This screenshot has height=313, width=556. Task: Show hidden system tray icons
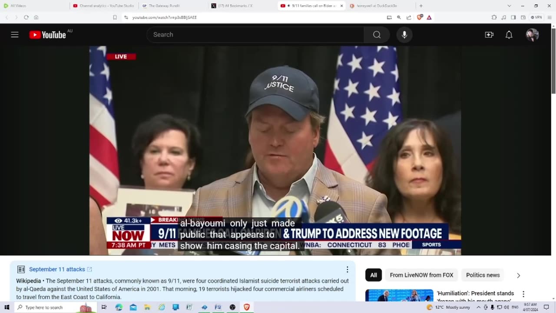479,307
